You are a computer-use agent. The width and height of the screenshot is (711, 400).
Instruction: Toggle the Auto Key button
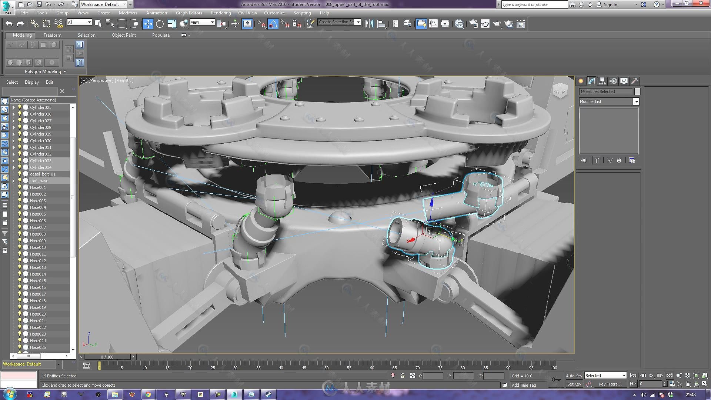coord(574,376)
